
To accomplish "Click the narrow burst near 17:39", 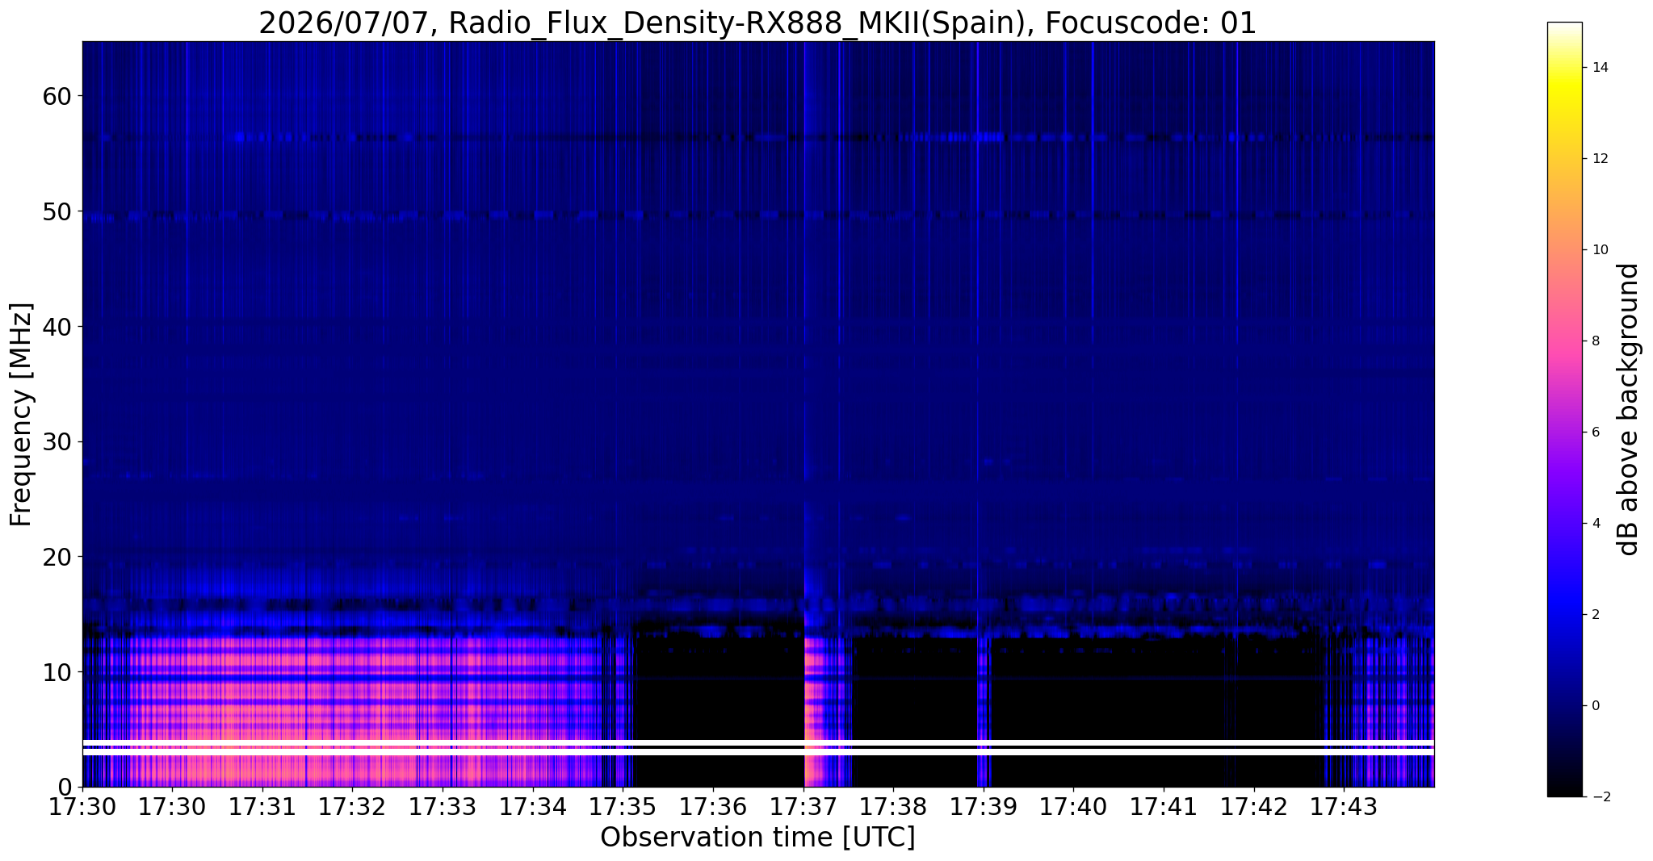I will click(982, 710).
